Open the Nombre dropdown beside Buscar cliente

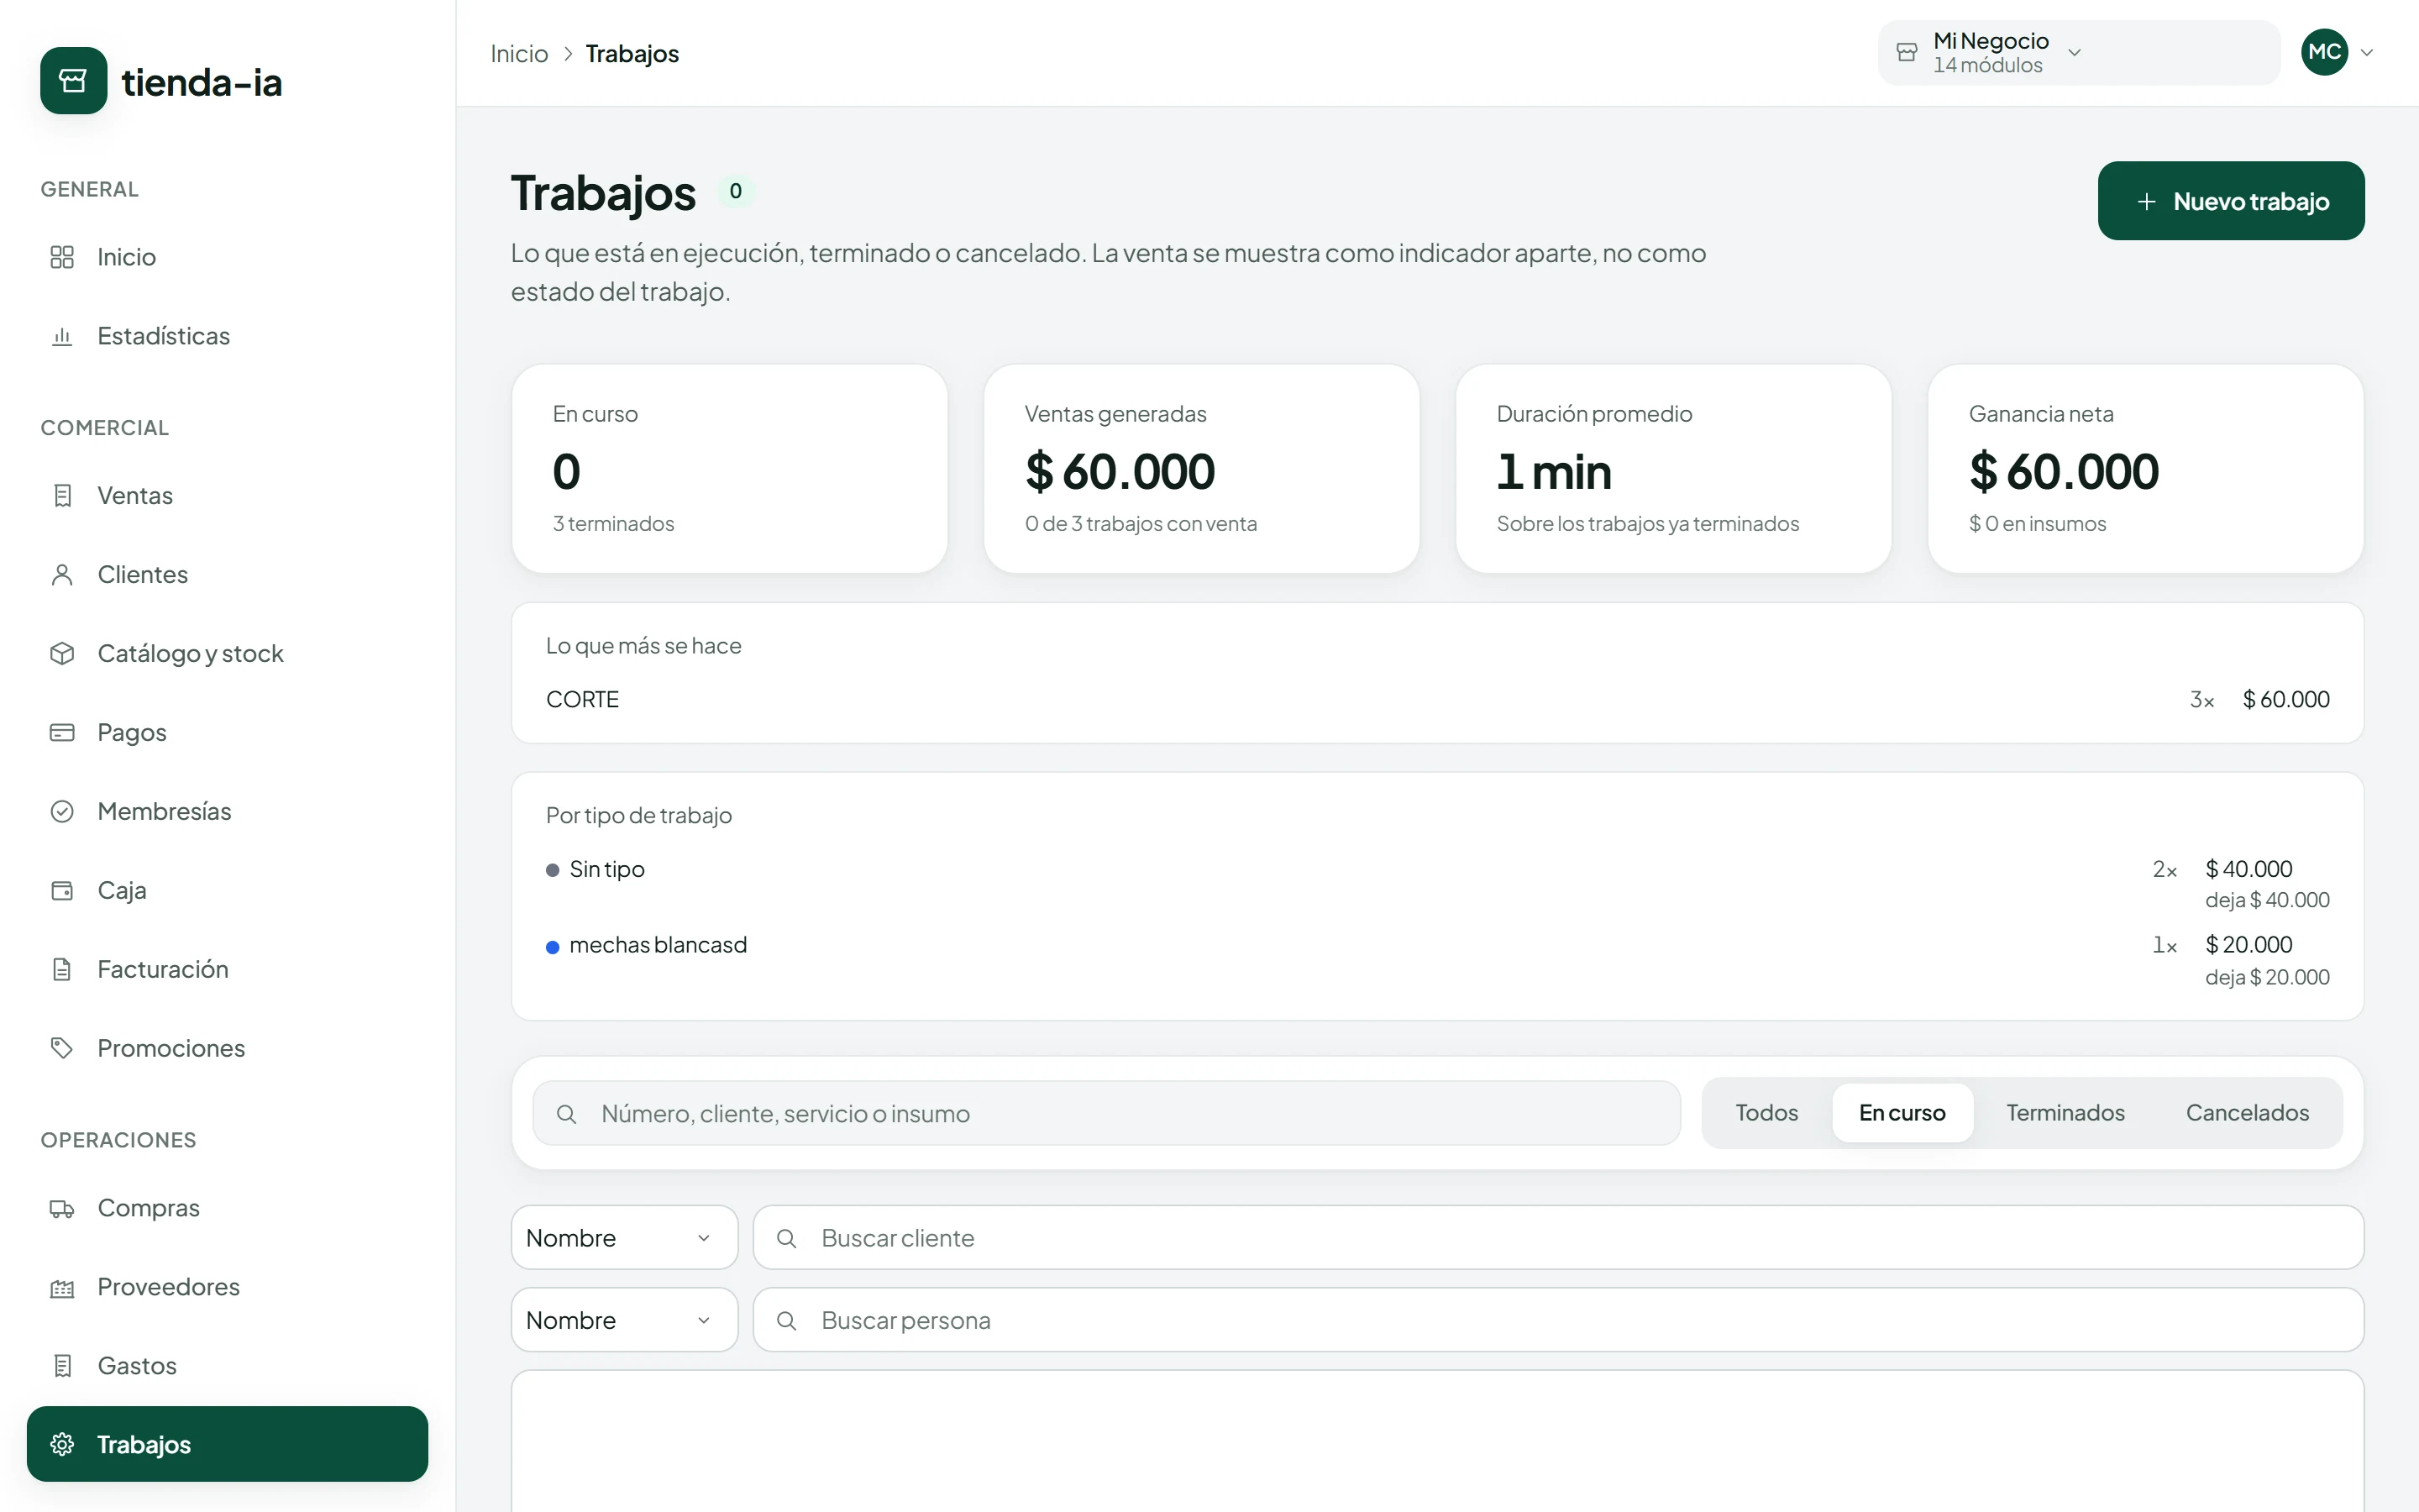624,1238
